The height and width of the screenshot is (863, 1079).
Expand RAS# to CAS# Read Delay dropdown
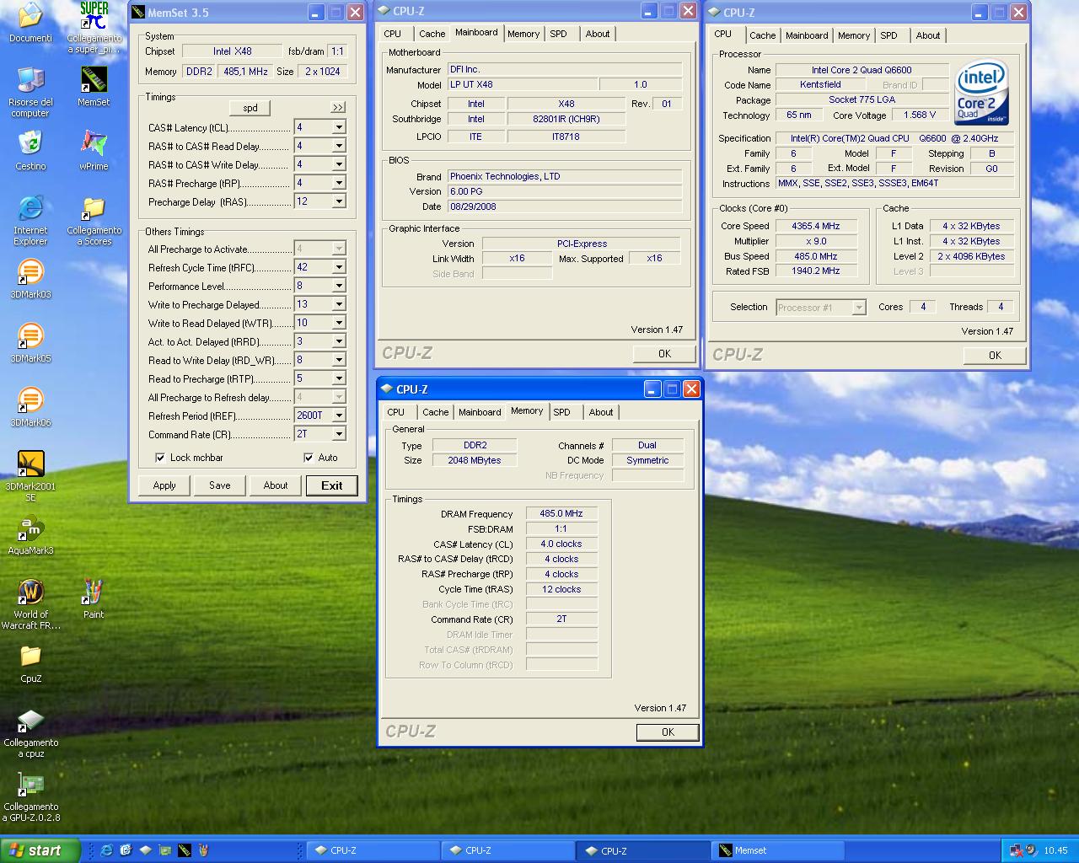(339, 146)
